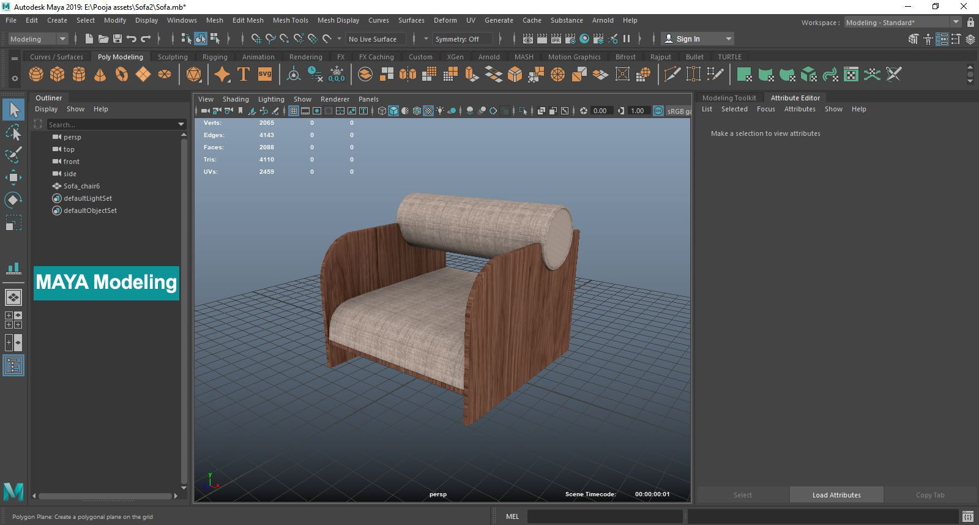Screen dimensions: 979x525
Task: Create a polygon plane from the shelf
Action: coord(143,75)
